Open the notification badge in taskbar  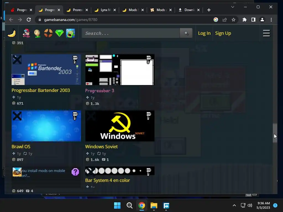275,205
